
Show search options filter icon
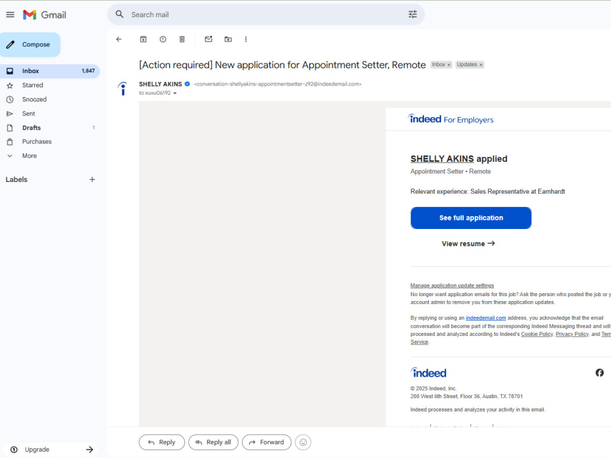point(412,15)
